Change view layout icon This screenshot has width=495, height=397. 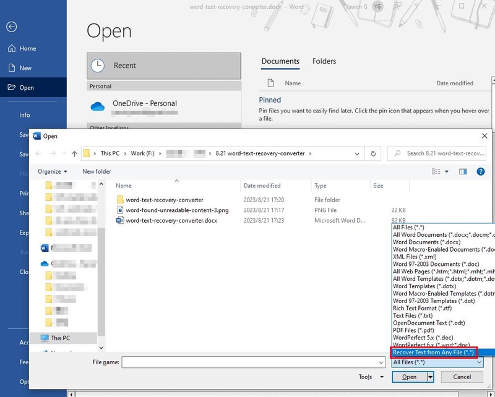436,171
